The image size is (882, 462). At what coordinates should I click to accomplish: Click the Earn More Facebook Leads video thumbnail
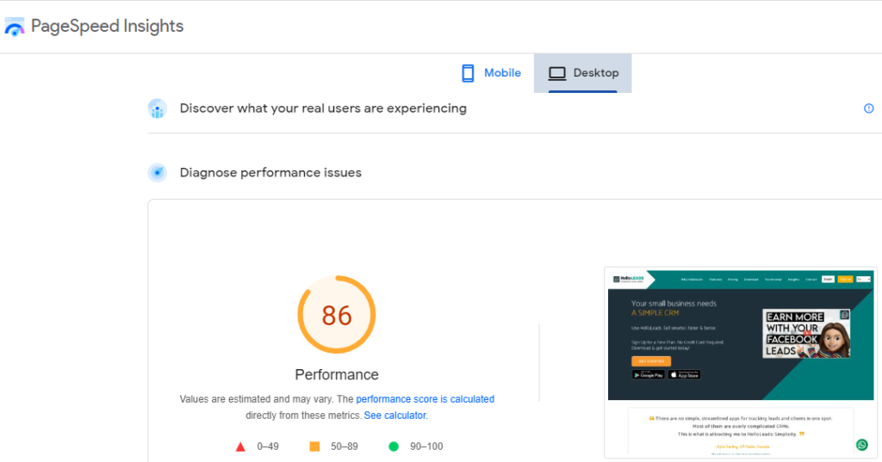coord(806,333)
